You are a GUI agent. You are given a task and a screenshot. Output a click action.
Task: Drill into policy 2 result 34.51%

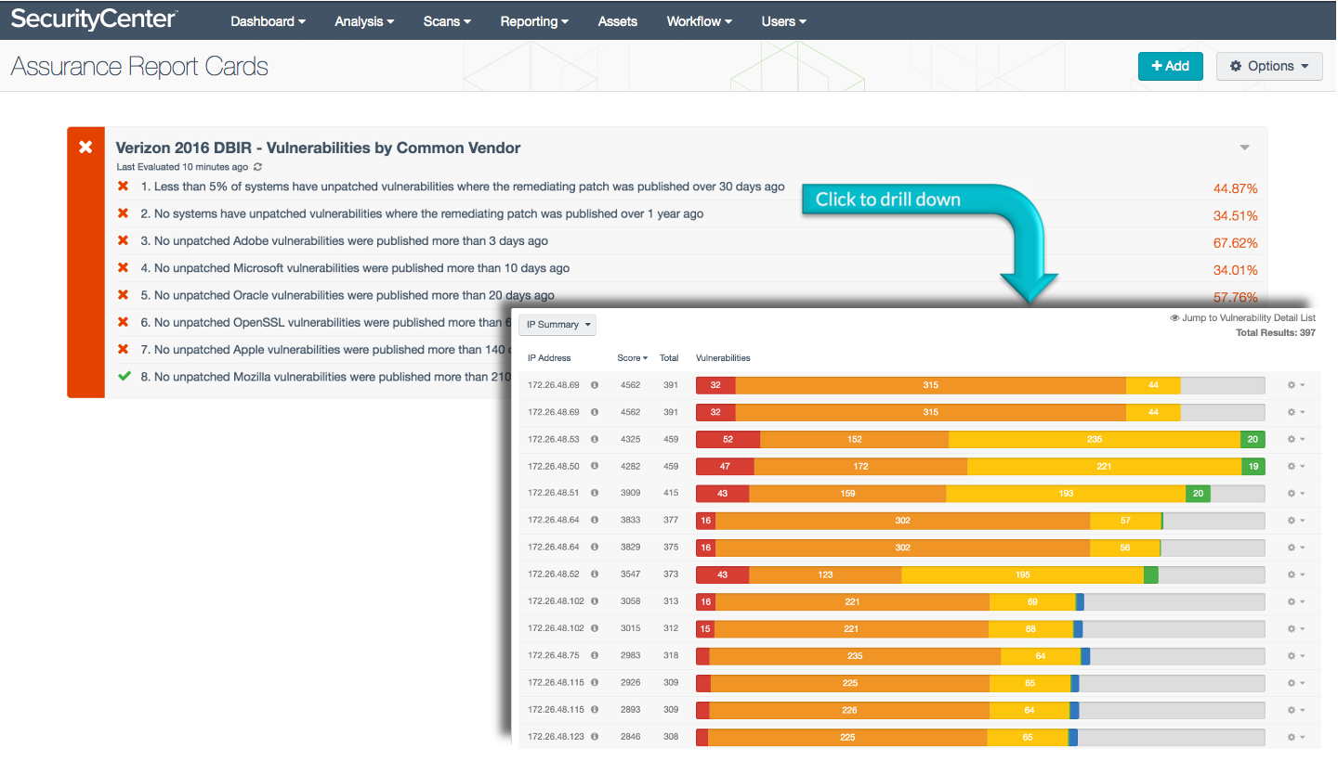pyautogui.click(x=1236, y=215)
